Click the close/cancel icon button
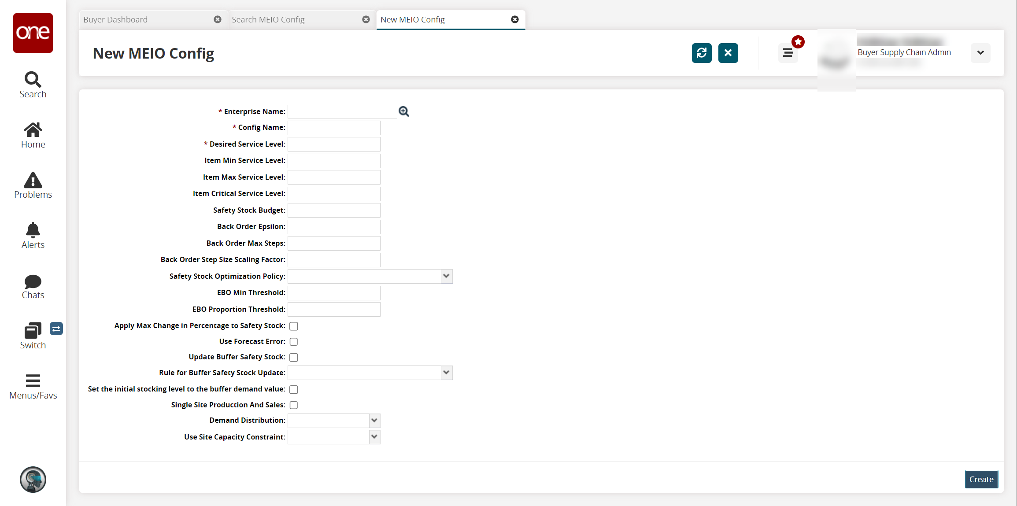This screenshot has height=506, width=1017. click(728, 52)
